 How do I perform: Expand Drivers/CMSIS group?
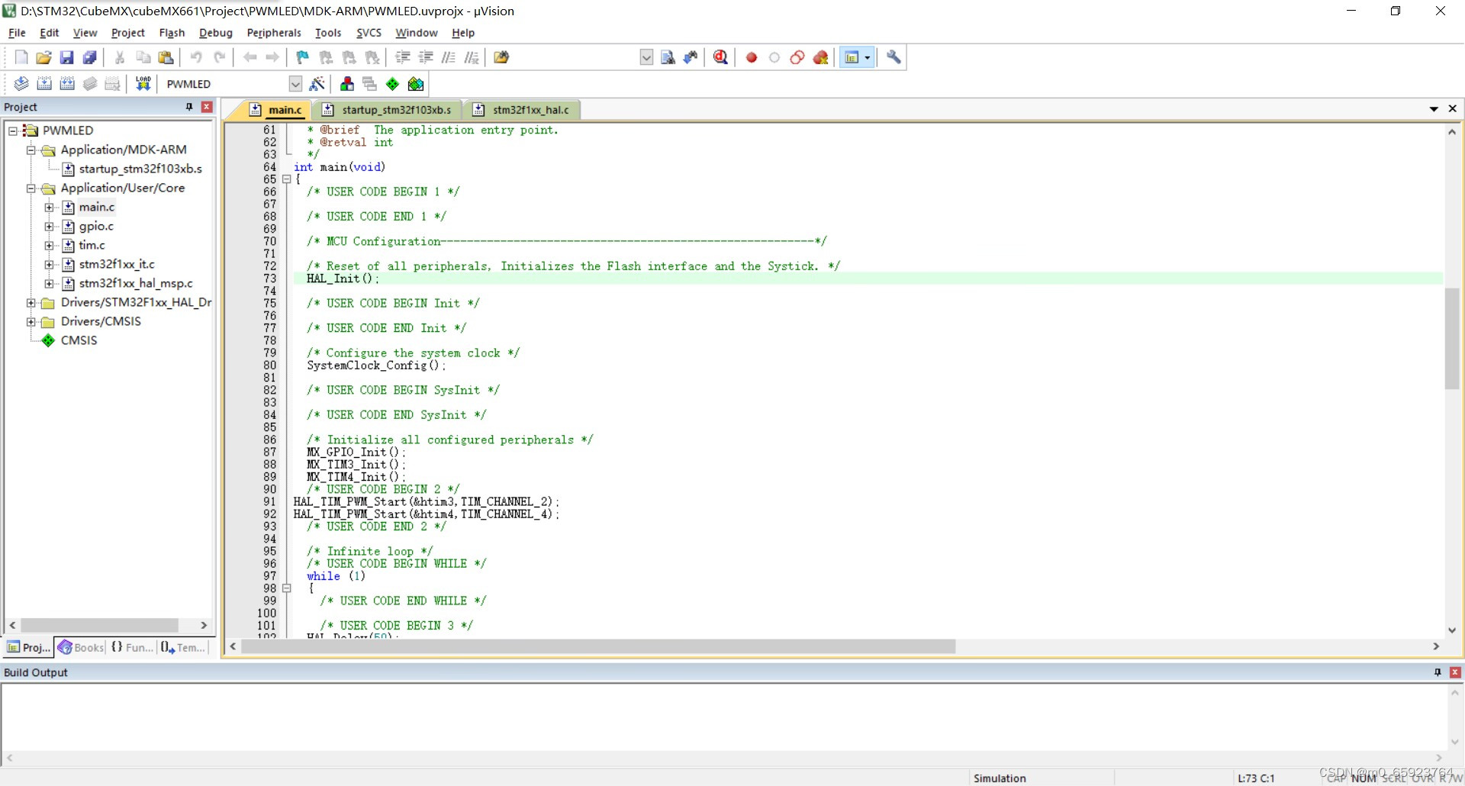[31, 321]
